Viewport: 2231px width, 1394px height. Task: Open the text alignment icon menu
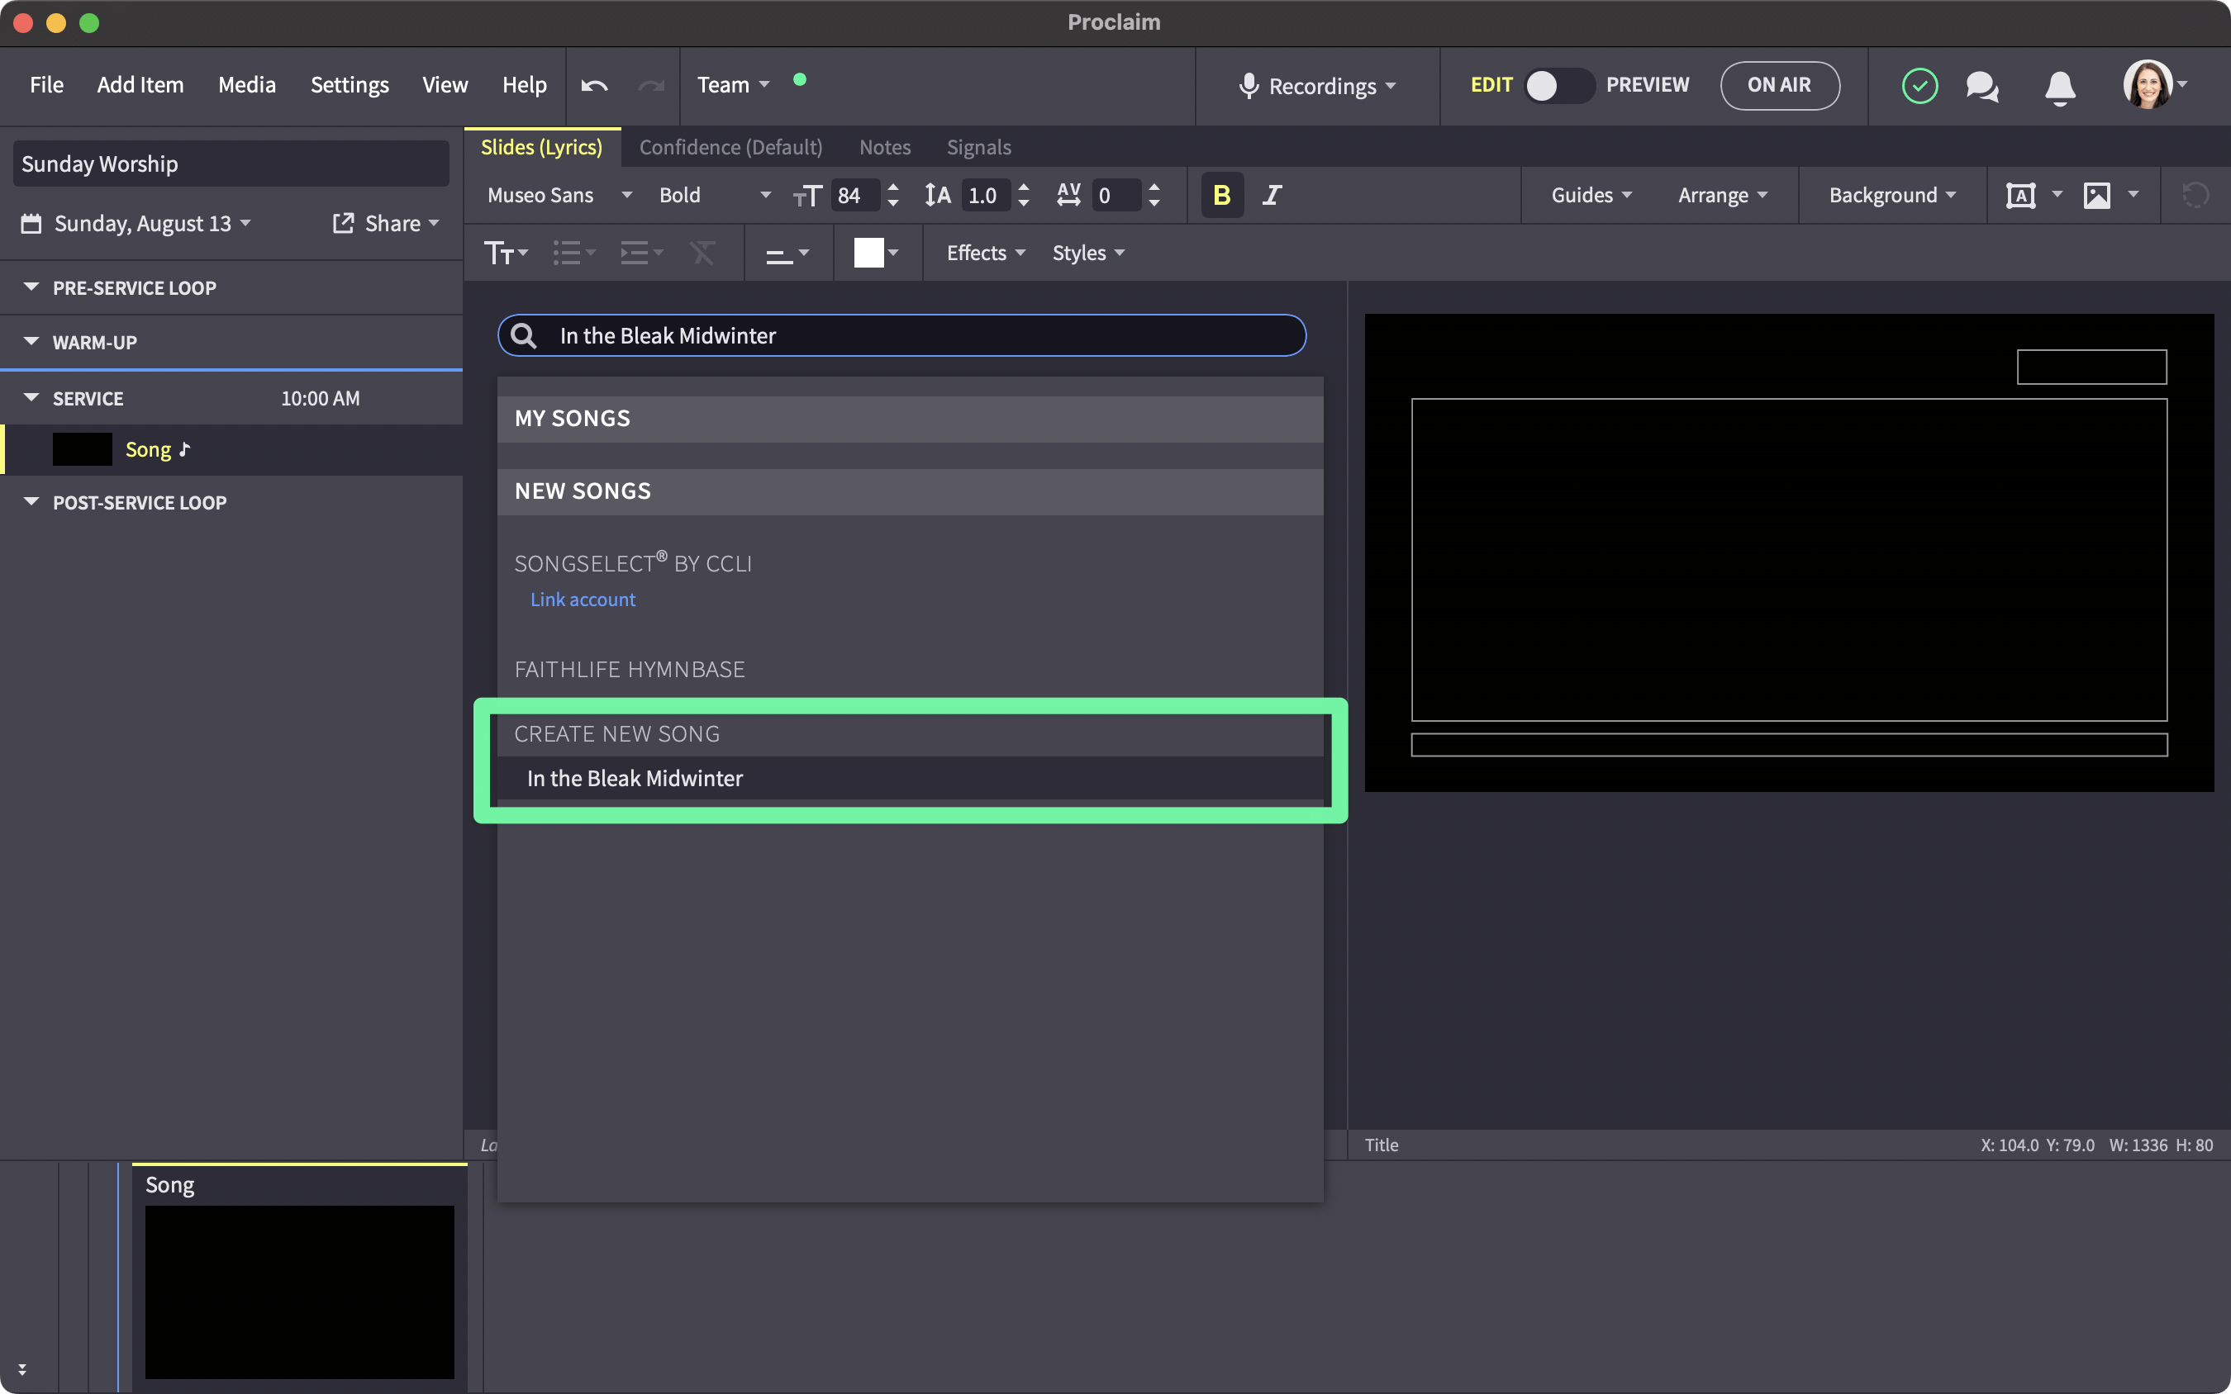click(787, 254)
